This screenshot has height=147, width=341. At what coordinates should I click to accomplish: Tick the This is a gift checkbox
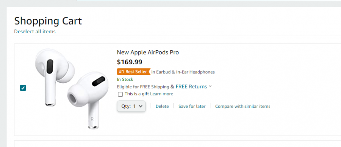120,94
